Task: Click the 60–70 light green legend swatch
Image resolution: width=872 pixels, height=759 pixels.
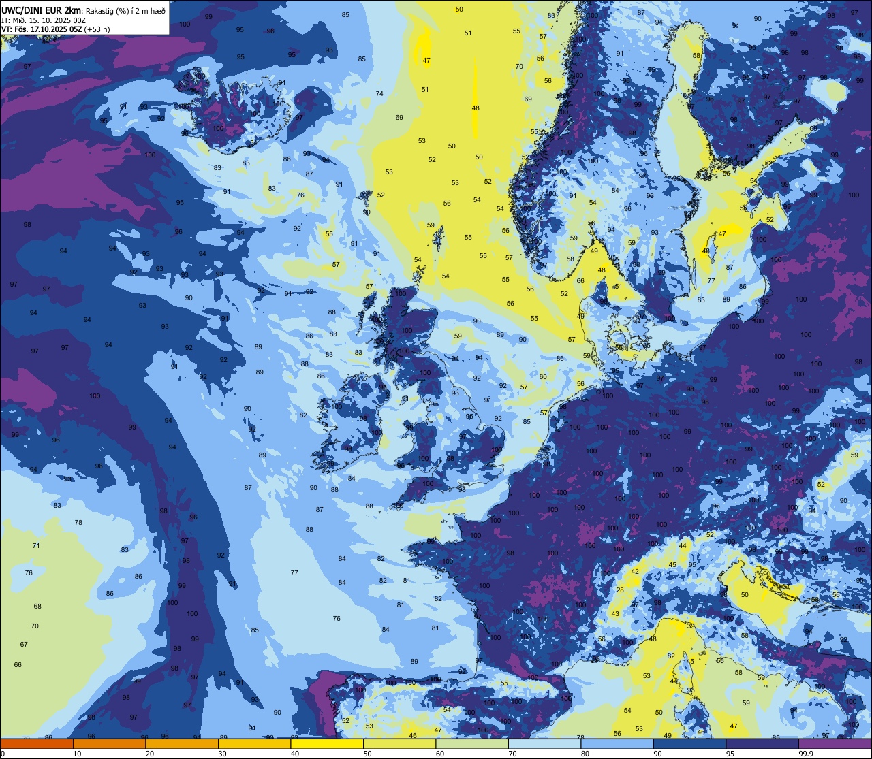Action: pyautogui.click(x=472, y=744)
